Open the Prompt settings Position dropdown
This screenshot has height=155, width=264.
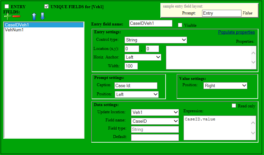coord(137,94)
